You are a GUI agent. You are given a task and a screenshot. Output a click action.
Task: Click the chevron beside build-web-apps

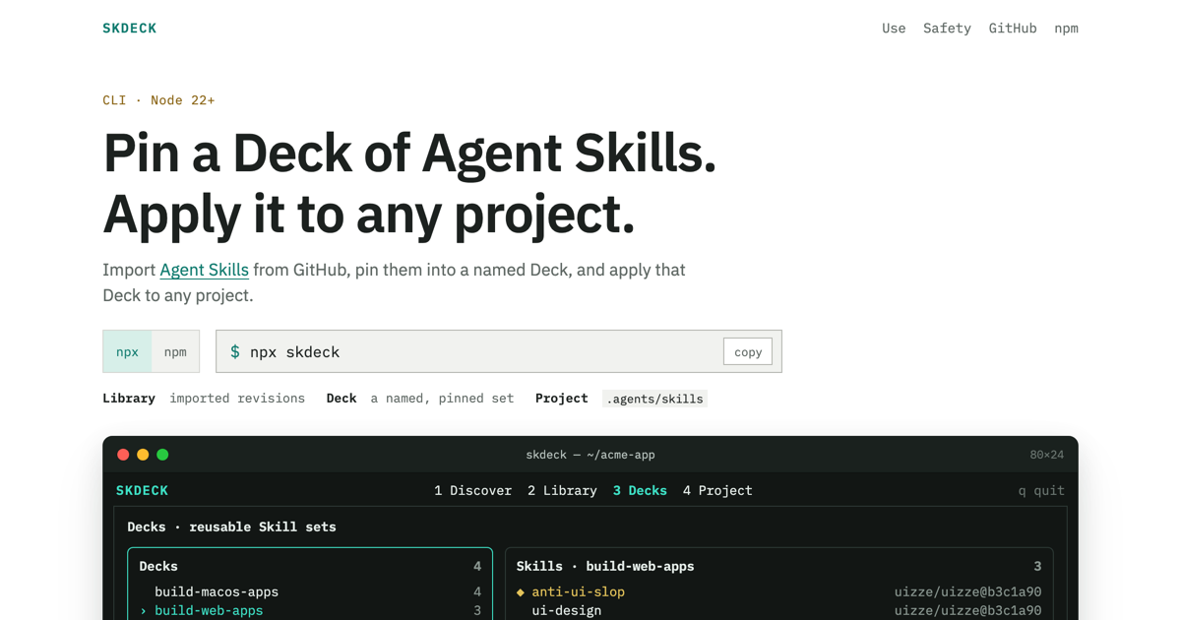coord(144,611)
